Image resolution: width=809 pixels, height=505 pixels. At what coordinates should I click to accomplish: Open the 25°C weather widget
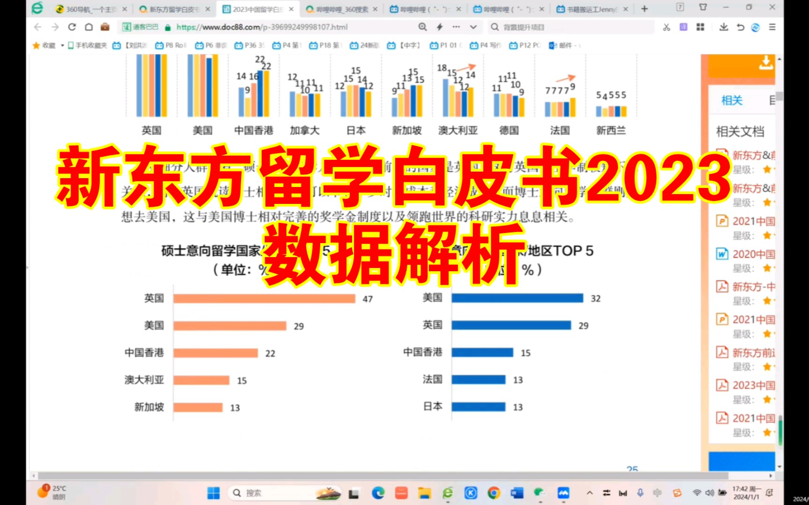[x=52, y=492]
